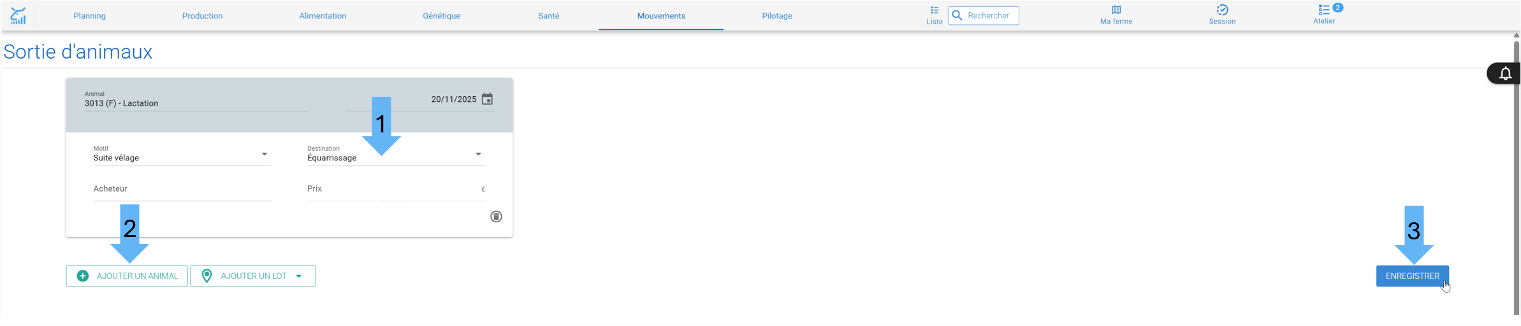This screenshot has height=326, width=1521.
Task: Click Ajouter un animal button
Action: click(x=127, y=276)
